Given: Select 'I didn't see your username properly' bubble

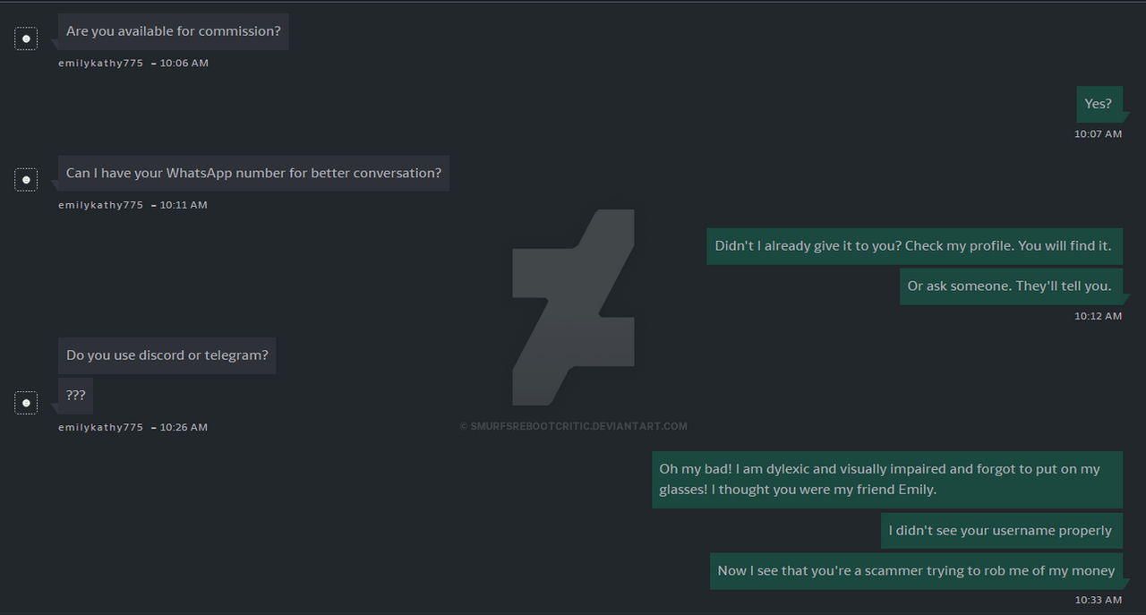Looking at the screenshot, I should 1001,531.
